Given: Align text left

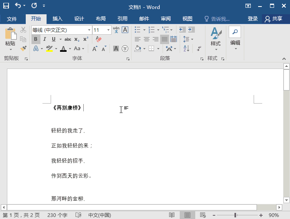Looking at the screenshot, I should tap(137, 39).
